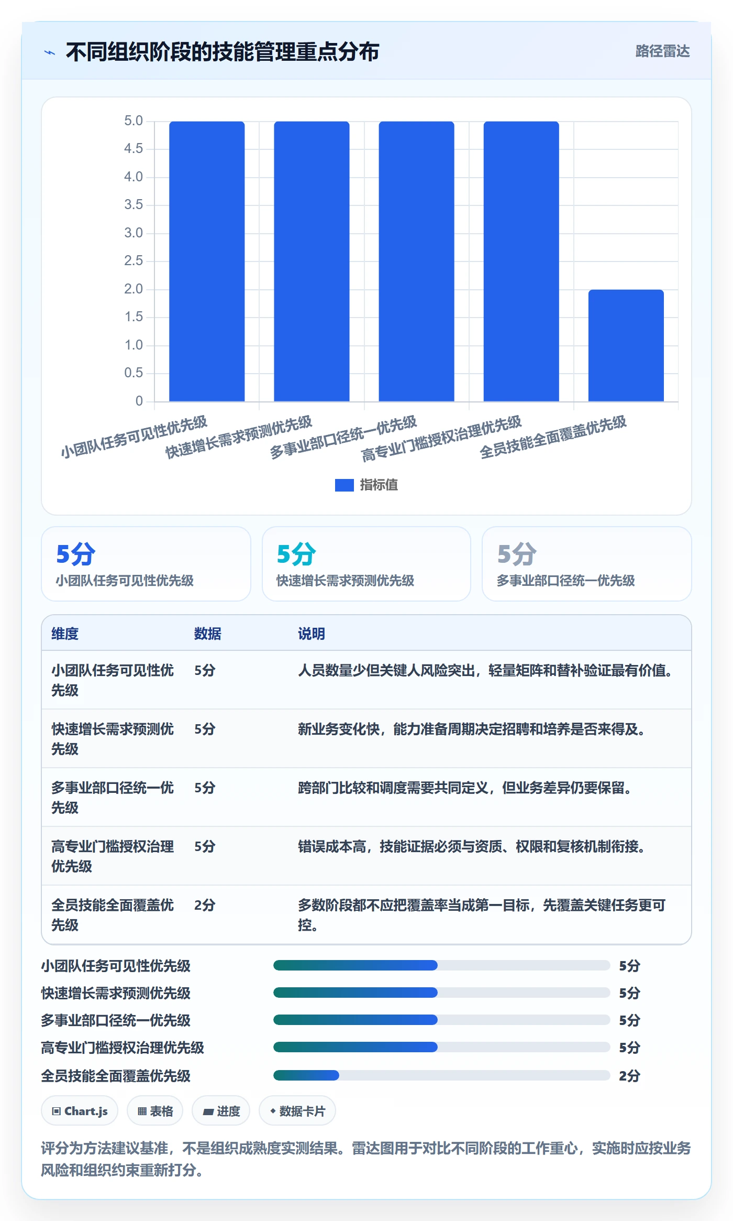Open the 快速增长需求预测优先级 data card
Screen dimensions: 733x1221
point(366,564)
